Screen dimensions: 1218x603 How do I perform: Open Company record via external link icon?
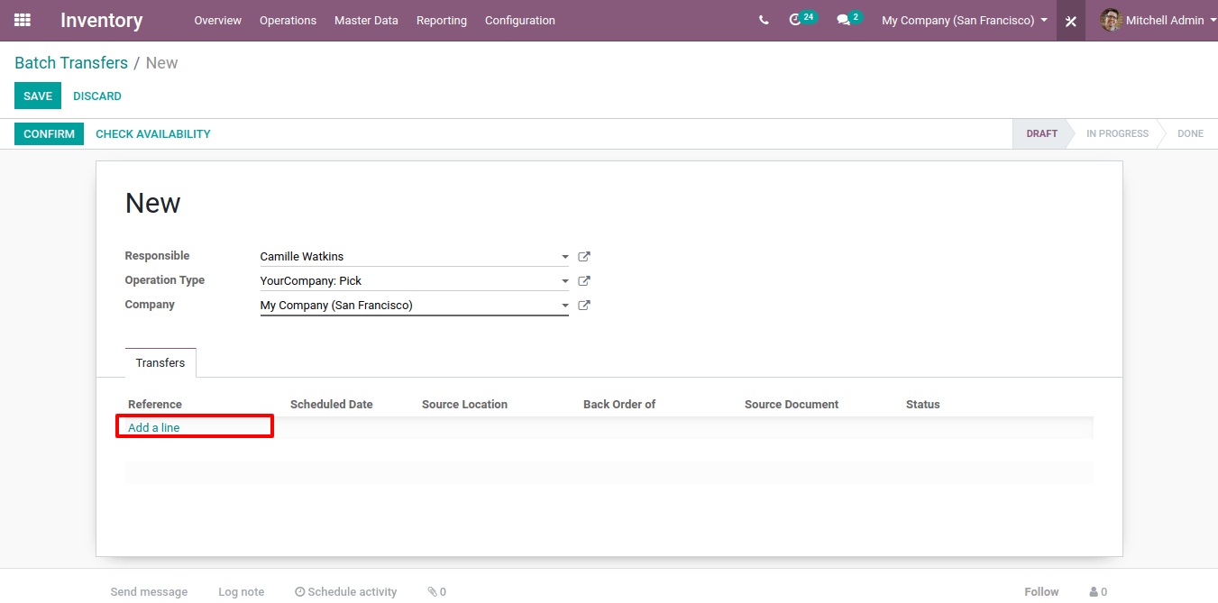pos(583,305)
